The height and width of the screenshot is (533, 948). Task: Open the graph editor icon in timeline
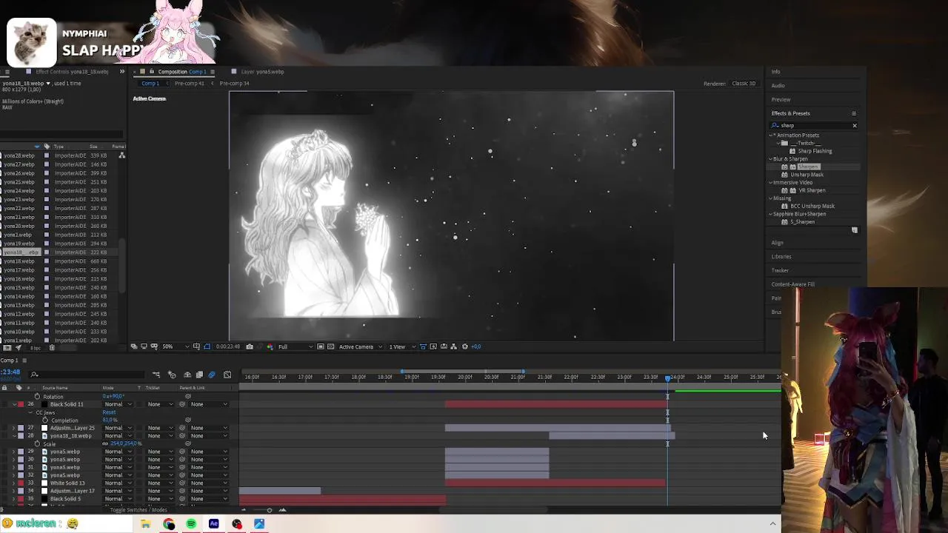point(227,375)
